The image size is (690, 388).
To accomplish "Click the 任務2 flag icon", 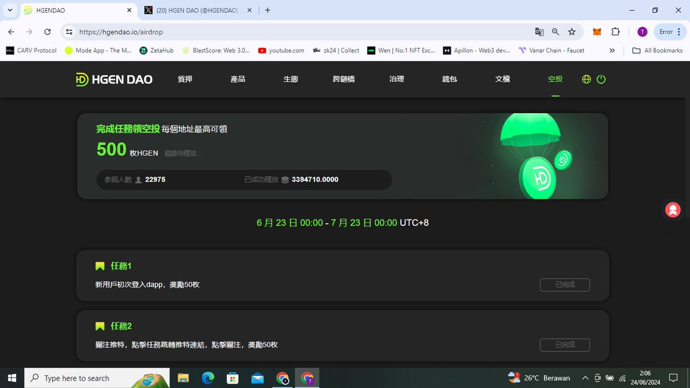I will point(100,326).
